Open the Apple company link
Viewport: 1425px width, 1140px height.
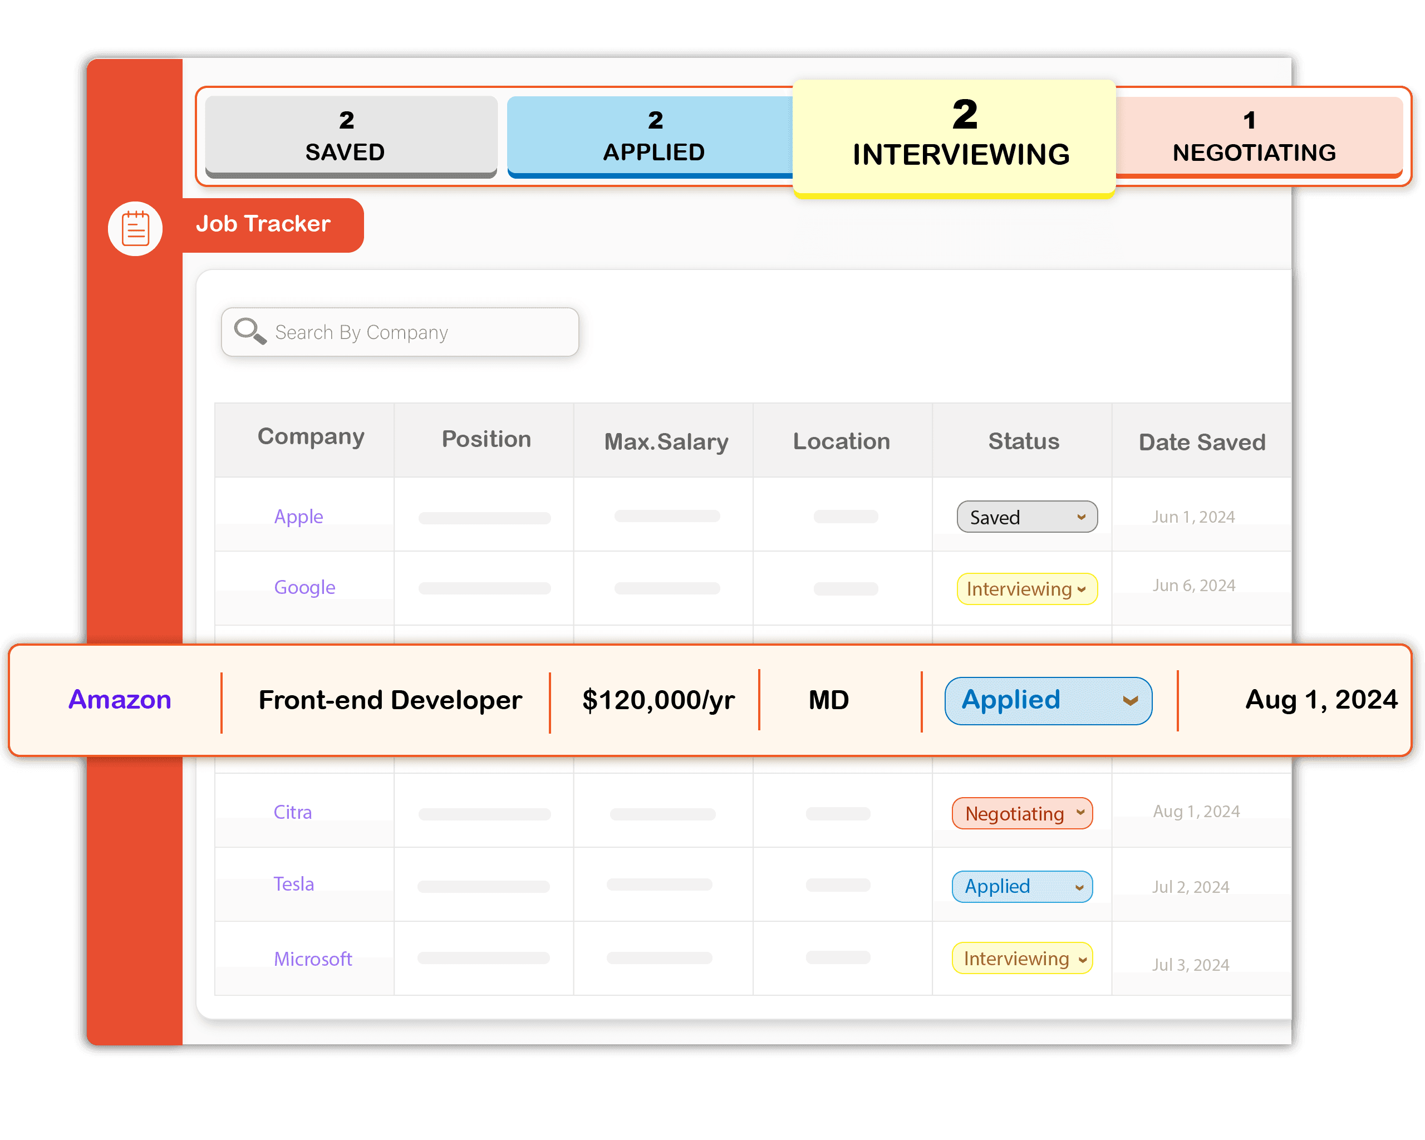click(x=299, y=517)
